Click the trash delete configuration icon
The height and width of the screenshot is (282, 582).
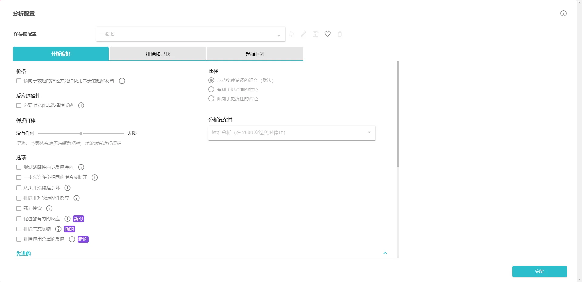(339, 34)
